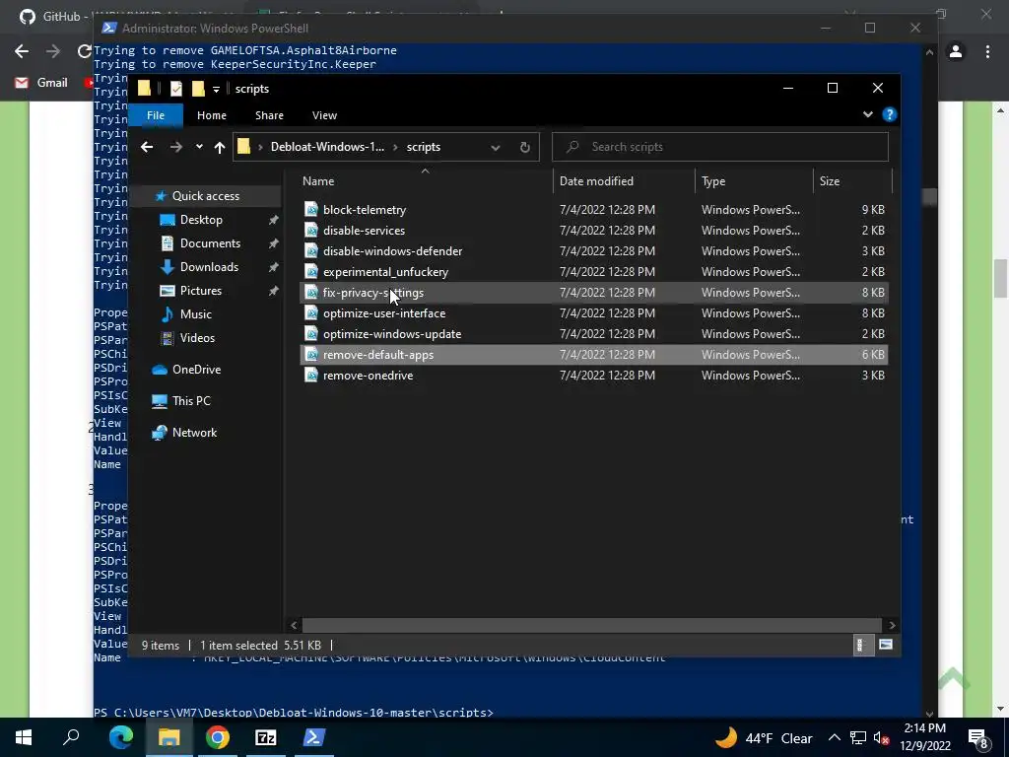Click Debloat-Windows-1... breadcrumb in address bar
The width and height of the screenshot is (1009, 757).
[x=327, y=147]
